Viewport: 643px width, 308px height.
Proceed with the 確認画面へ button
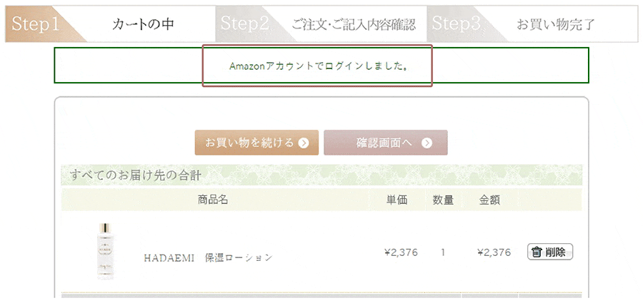coord(386,143)
